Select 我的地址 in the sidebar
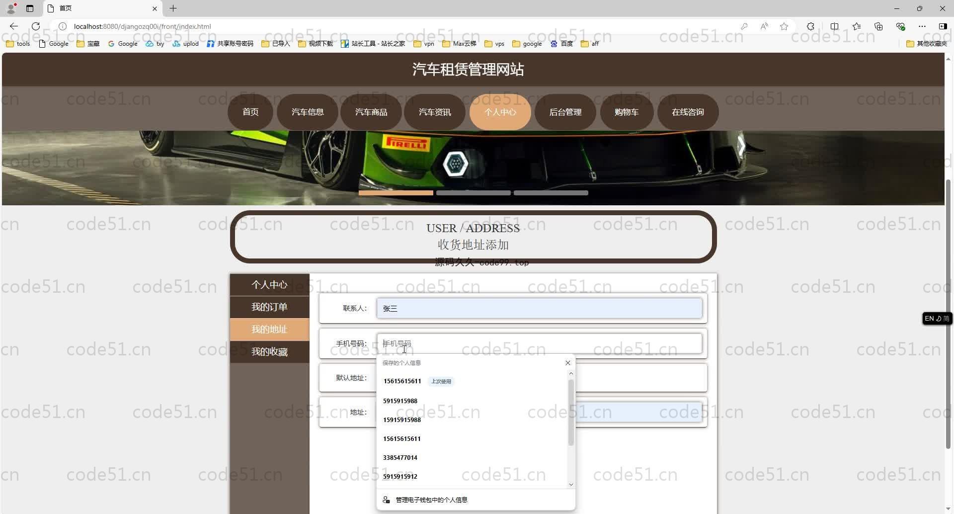This screenshot has width=954, height=514. click(269, 329)
